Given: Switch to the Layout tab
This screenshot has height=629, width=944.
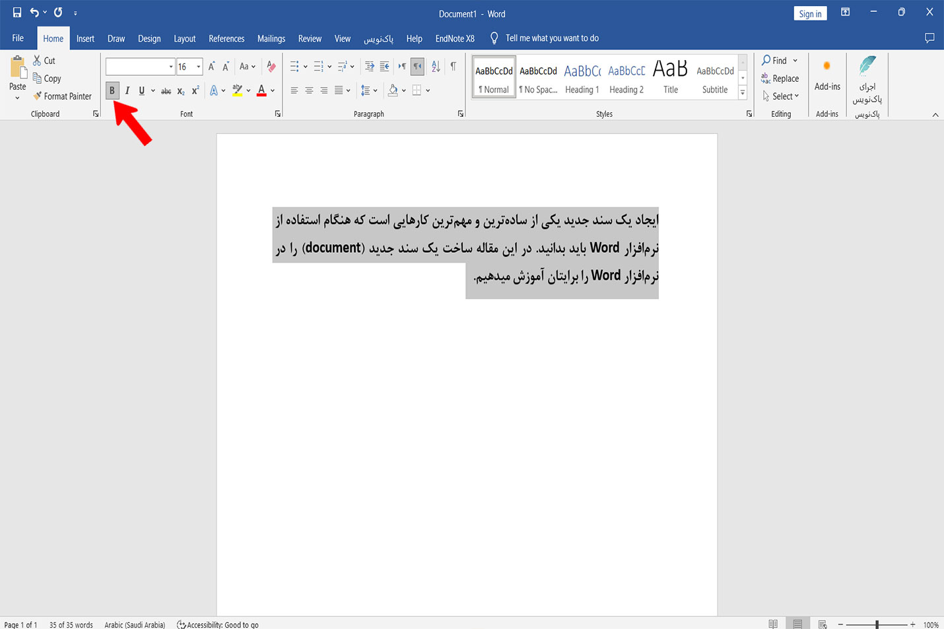Looking at the screenshot, I should tap(185, 38).
